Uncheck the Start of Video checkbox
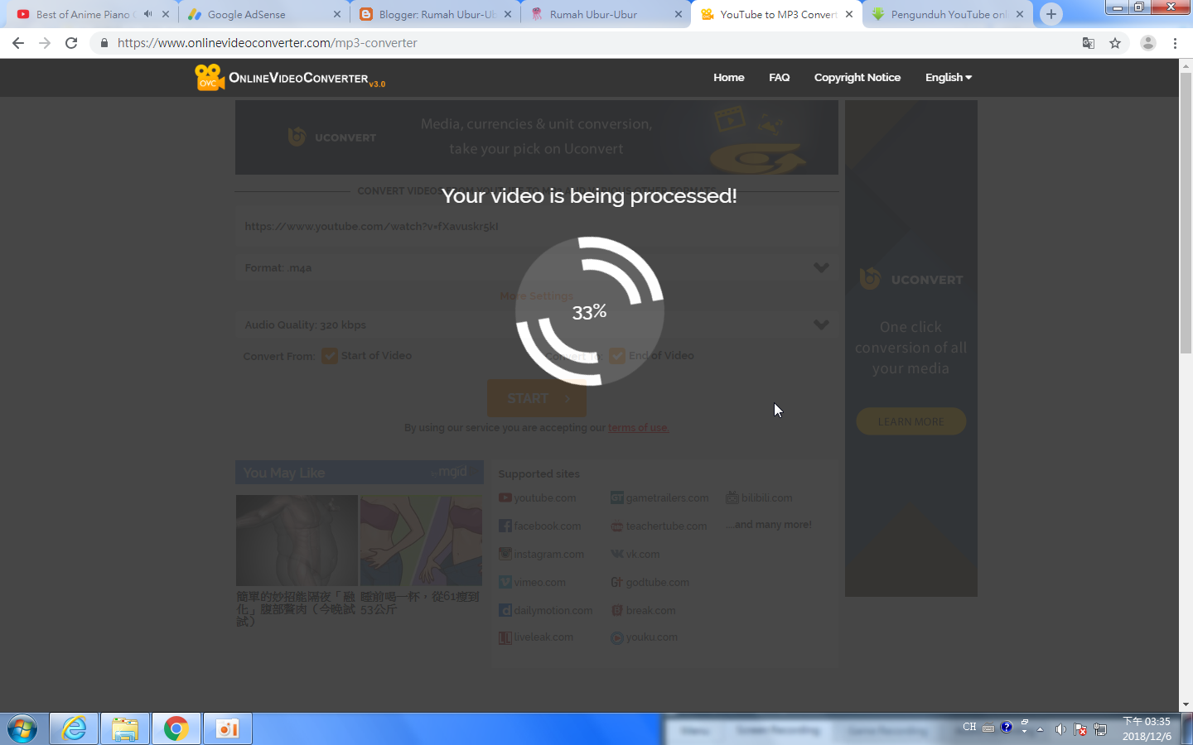Image resolution: width=1193 pixels, height=745 pixels. (x=329, y=355)
